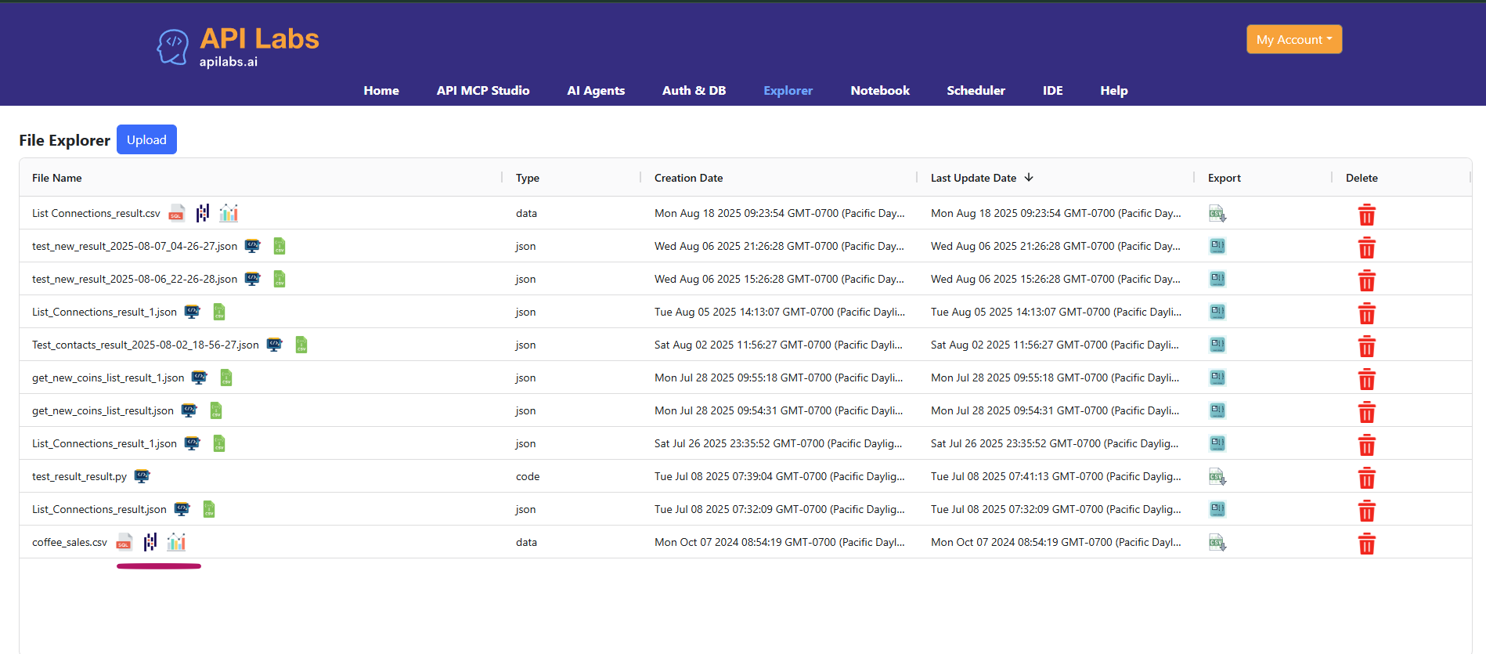Open the My Account dropdown
The height and width of the screenshot is (654, 1486).
[1294, 39]
